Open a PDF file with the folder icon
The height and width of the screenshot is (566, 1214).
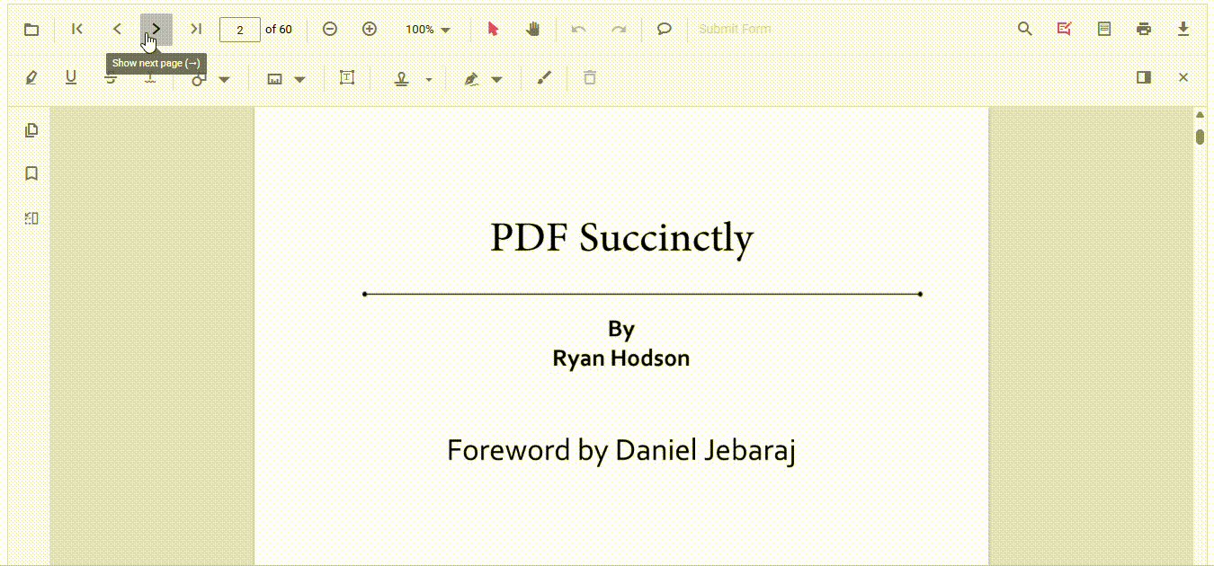pos(31,29)
